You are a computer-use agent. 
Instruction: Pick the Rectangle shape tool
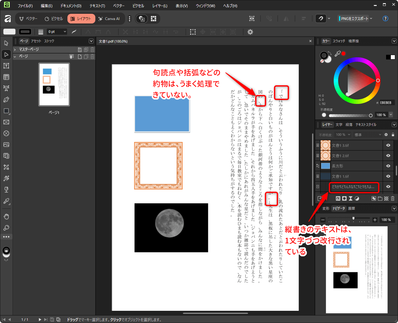[x=6, y=111]
